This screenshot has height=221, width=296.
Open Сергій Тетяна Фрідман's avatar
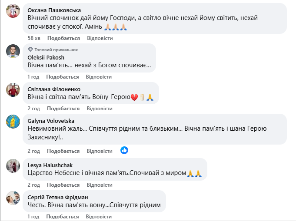13,198
